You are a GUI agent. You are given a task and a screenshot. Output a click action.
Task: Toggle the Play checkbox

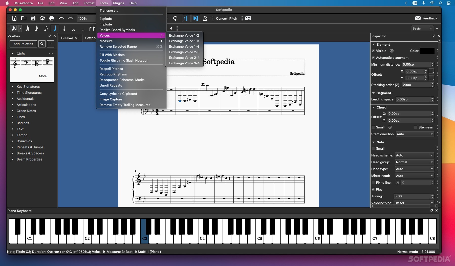point(373,189)
